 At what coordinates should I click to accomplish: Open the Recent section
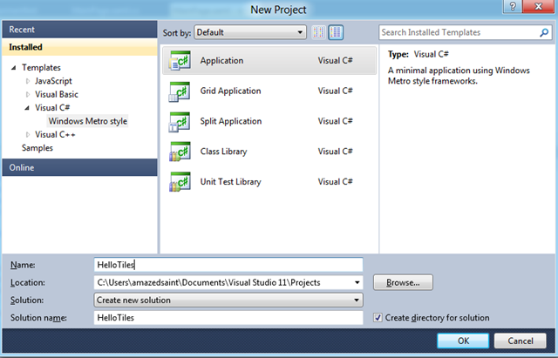tap(79, 30)
